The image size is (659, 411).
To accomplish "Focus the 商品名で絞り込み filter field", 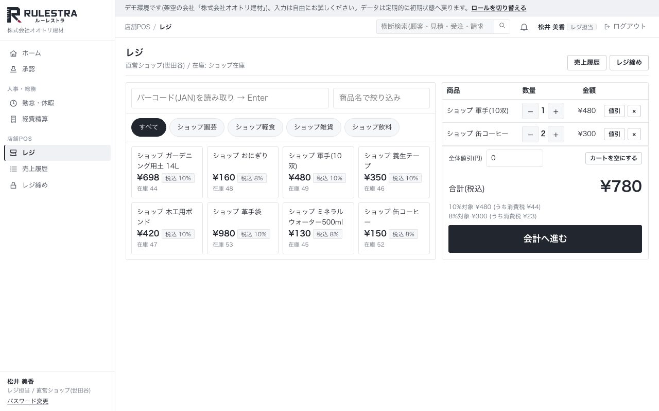I will pyautogui.click(x=381, y=98).
